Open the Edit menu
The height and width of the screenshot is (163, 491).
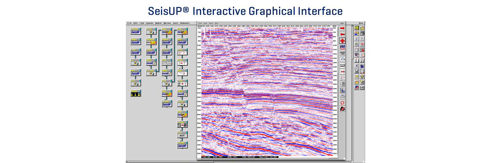(x=135, y=23)
